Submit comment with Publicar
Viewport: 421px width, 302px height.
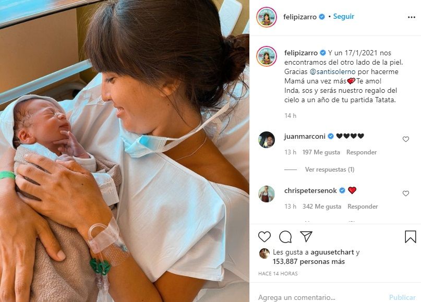point(402,297)
